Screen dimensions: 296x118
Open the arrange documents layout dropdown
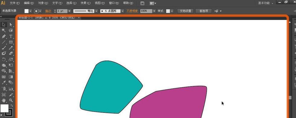pyautogui.click(x=153, y=3)
